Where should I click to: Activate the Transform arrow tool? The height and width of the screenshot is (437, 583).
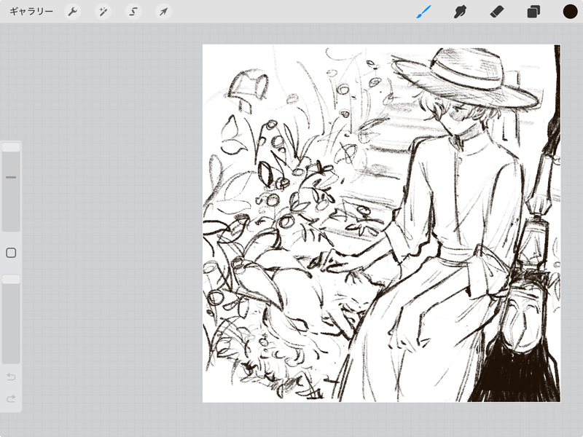pyautogui.click(x=163, y=12)
